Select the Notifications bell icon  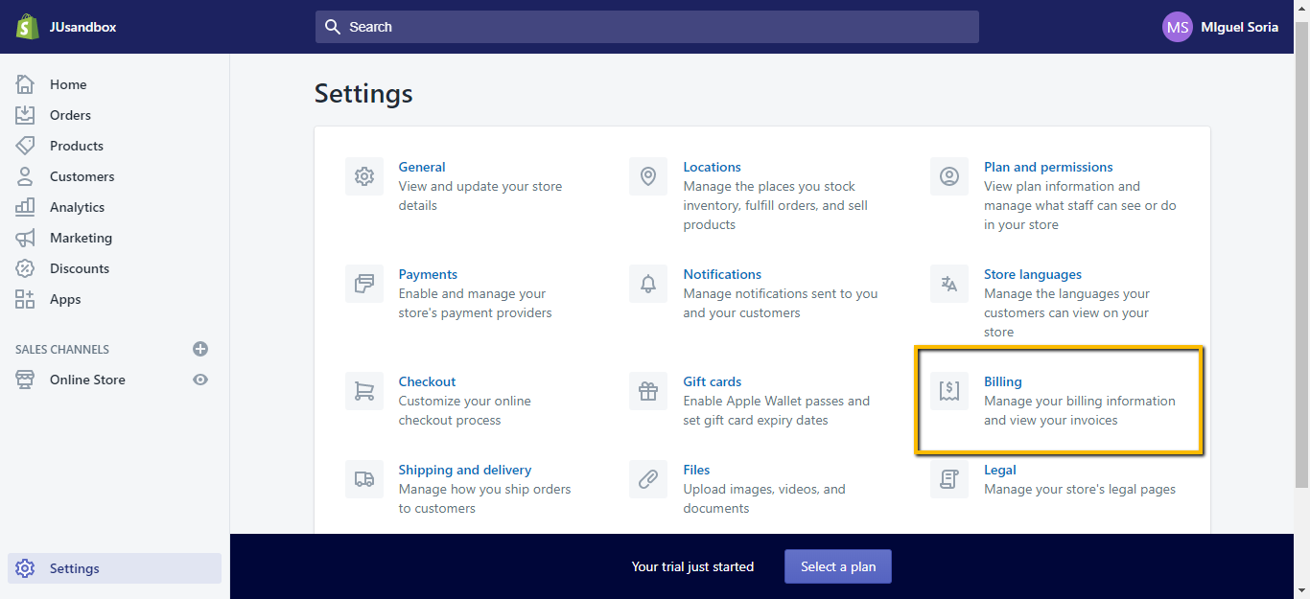point(648,284)
